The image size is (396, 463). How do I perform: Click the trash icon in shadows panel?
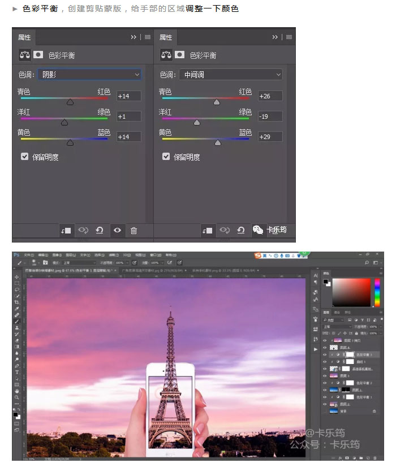[134, 230]
